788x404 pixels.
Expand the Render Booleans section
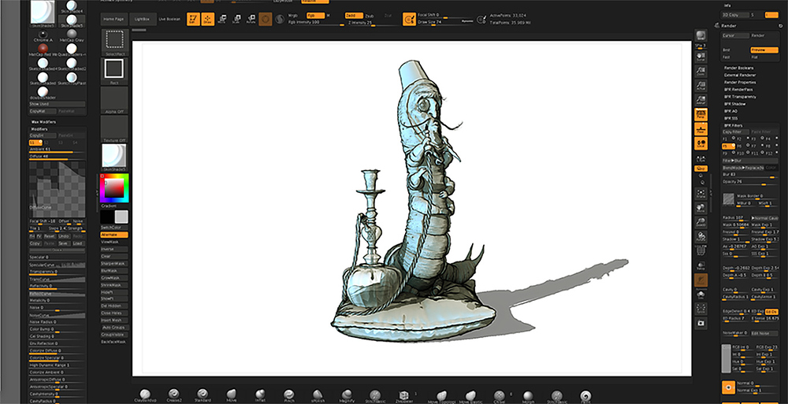point(739,68)
